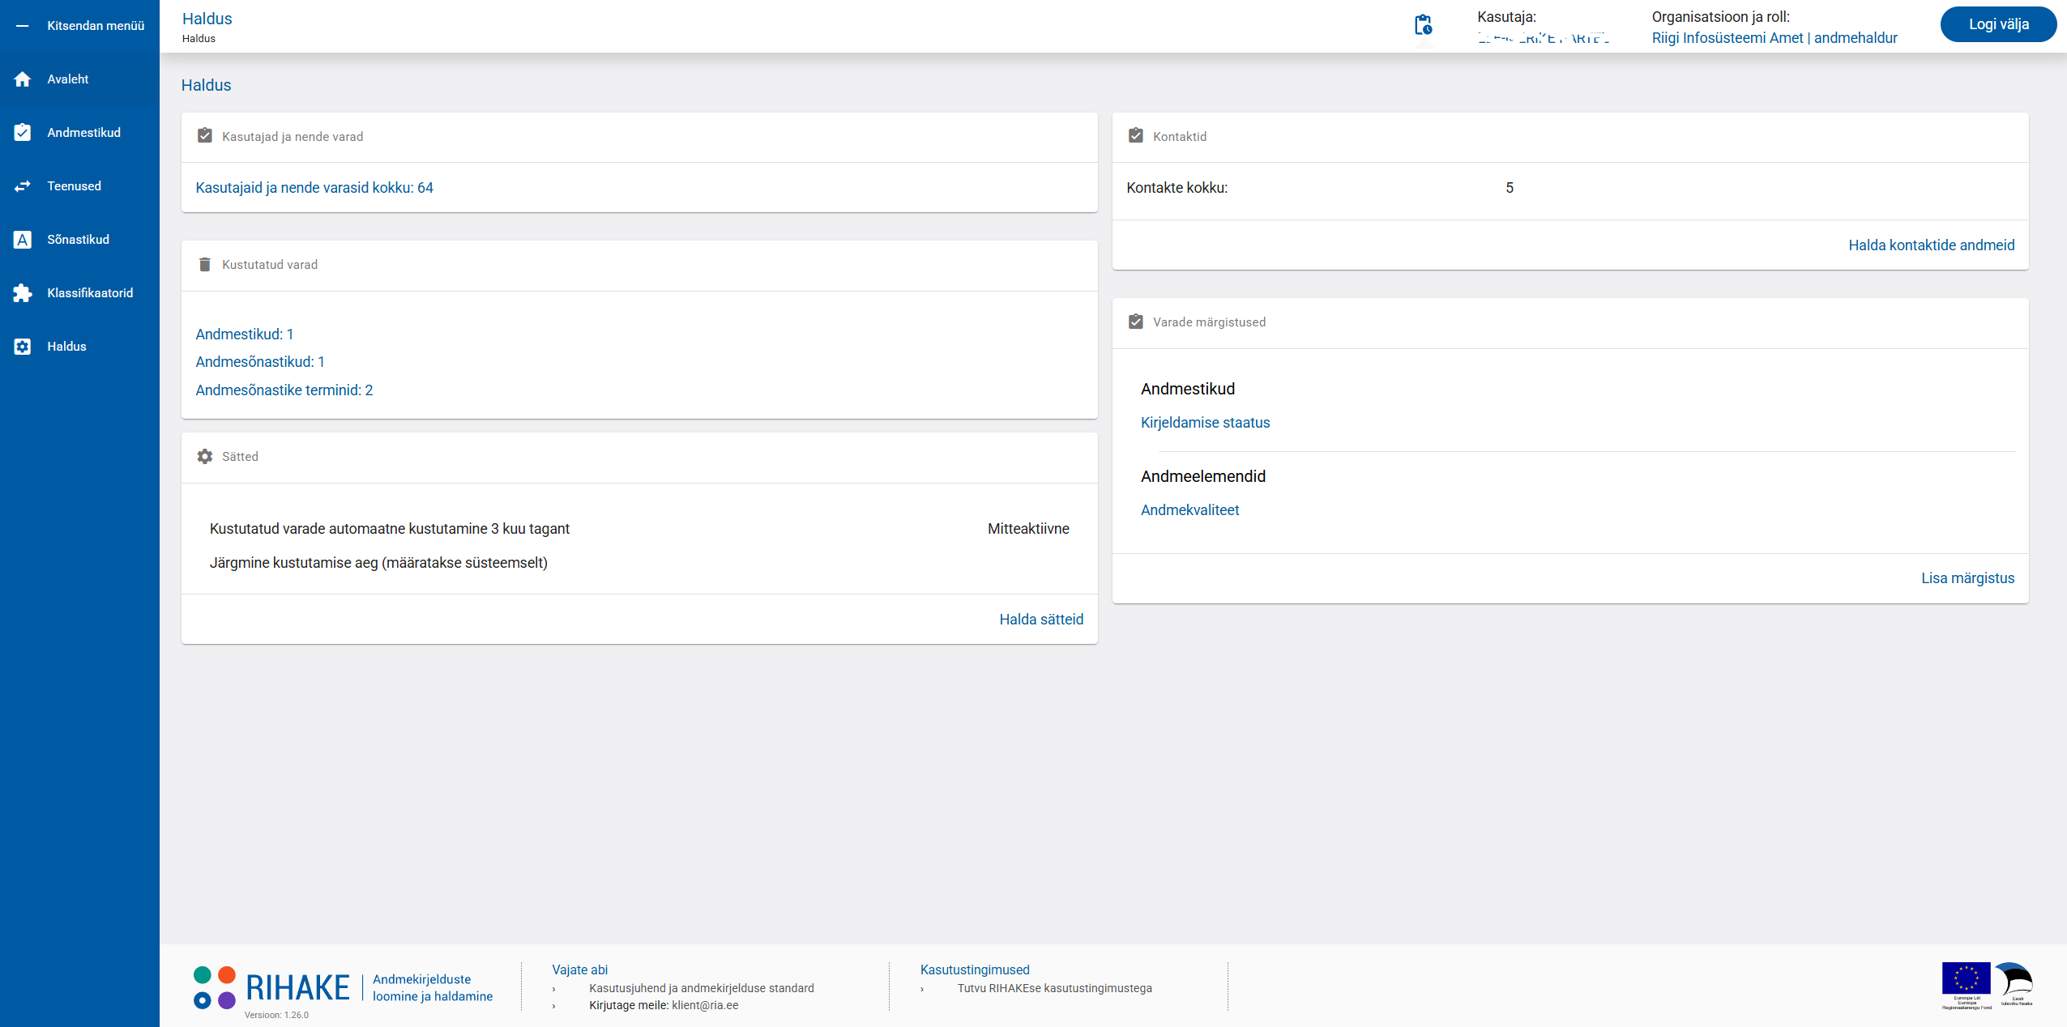This screenshot has height=1027, width=2067.
Task: Click the clipboard icon beside Andmestikud
Action: click(23, 133)
